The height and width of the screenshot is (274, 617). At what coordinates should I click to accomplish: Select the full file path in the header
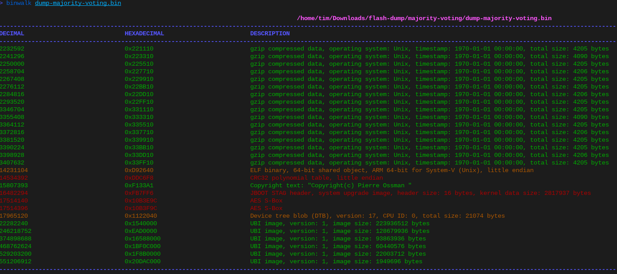[x=424, y=18]
